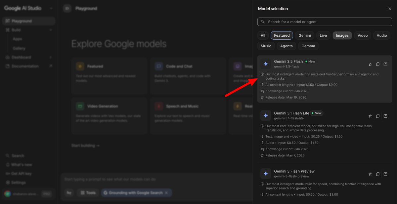The height and width of the screenshot is (204, 397).
Task: Open the account avatar in the sidebar
Action: click(8, 194)
